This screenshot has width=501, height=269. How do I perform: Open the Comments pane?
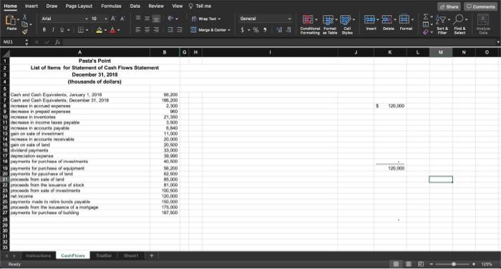480,6
